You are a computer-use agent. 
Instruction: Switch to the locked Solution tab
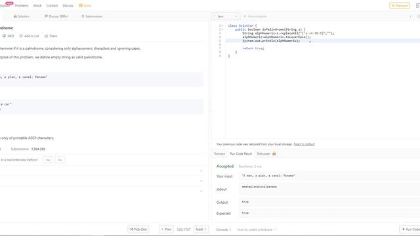21,16
